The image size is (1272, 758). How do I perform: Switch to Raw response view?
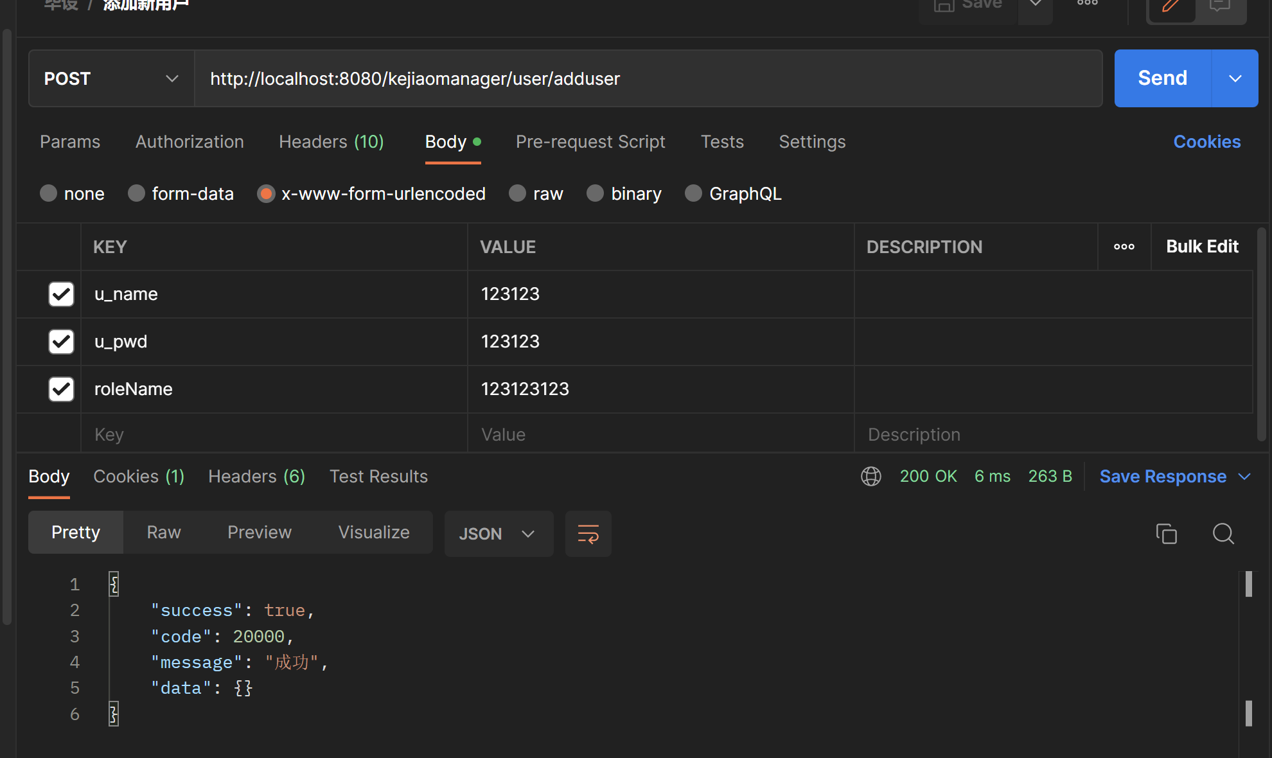(164, 533)
